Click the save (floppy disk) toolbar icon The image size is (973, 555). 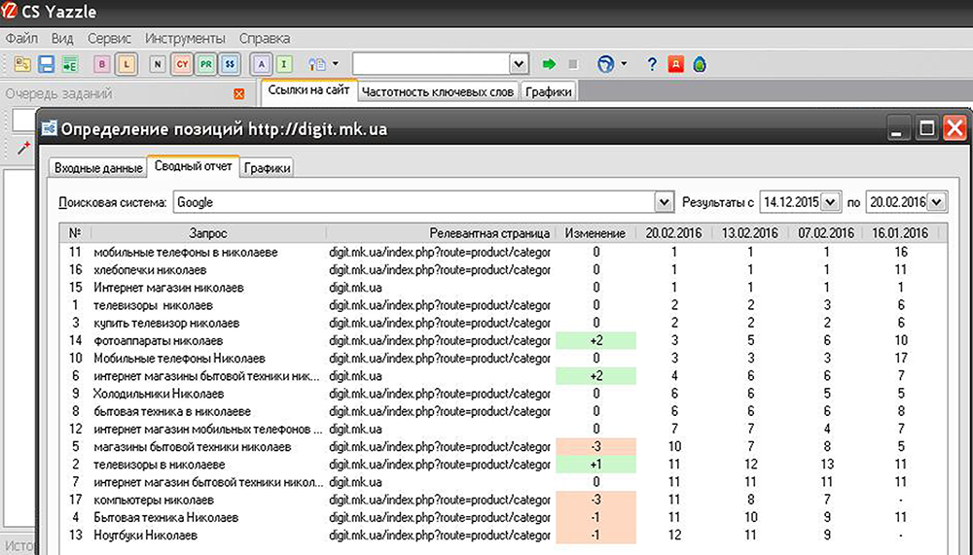pos(46,64)
